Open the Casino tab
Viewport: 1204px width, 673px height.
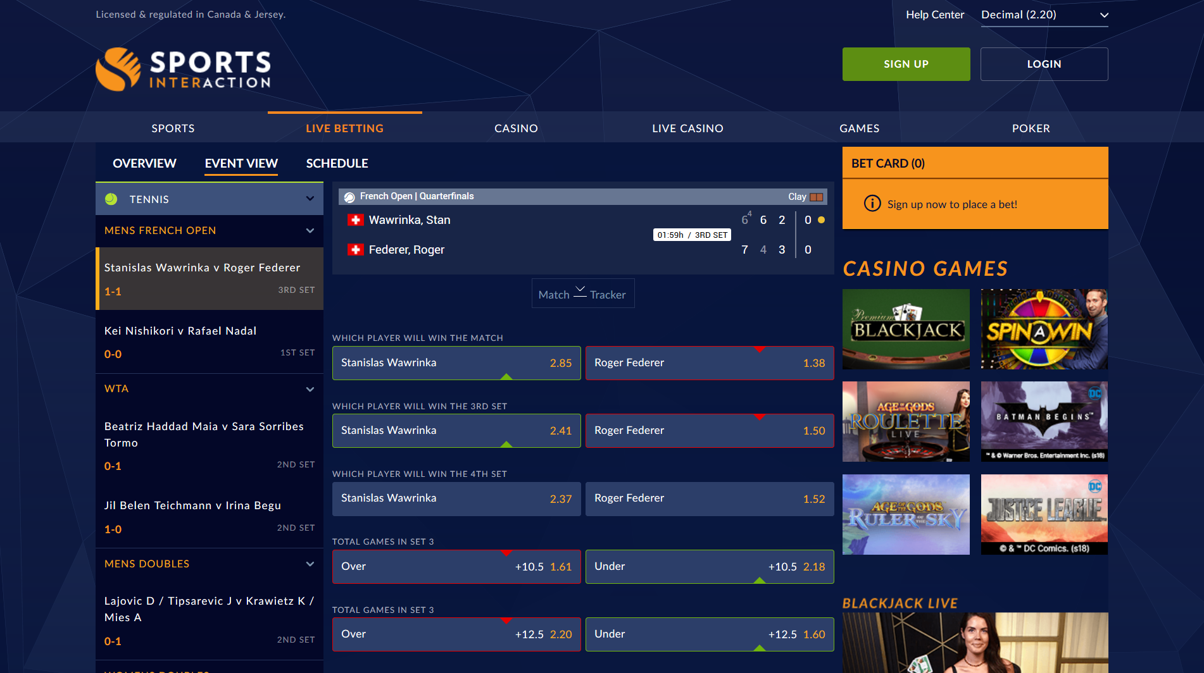pyautogui.click(x=517, y=128)
